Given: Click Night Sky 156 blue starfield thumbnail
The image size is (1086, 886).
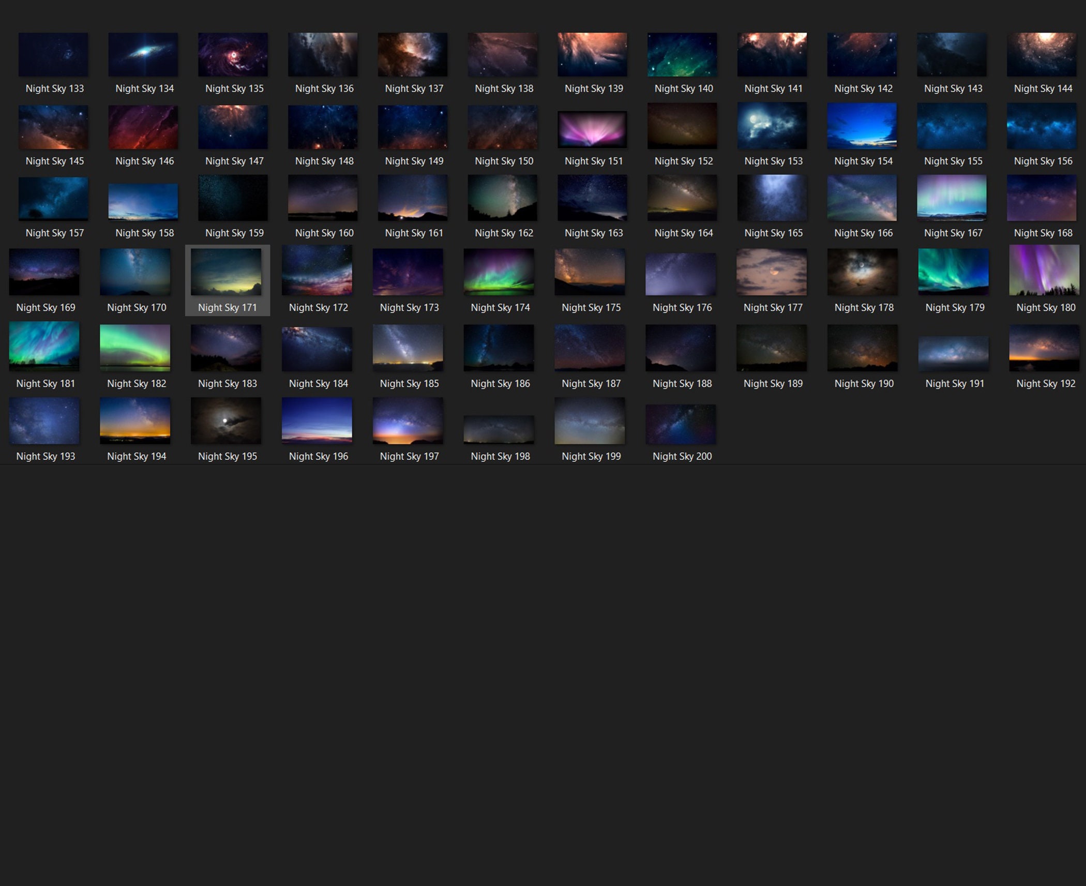Looking at the screenshot, I should (1043, 127).
